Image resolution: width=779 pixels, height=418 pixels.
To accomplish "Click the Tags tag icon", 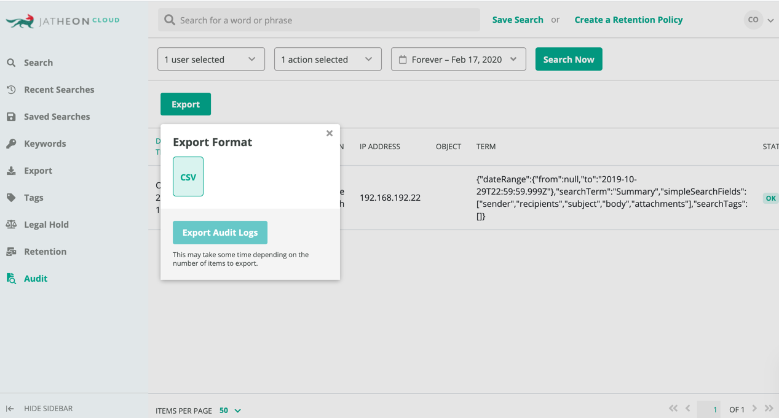I will (11, 198).
